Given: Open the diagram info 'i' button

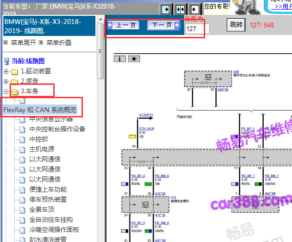Looking at the screenshot, I should (x=119, y=59).
